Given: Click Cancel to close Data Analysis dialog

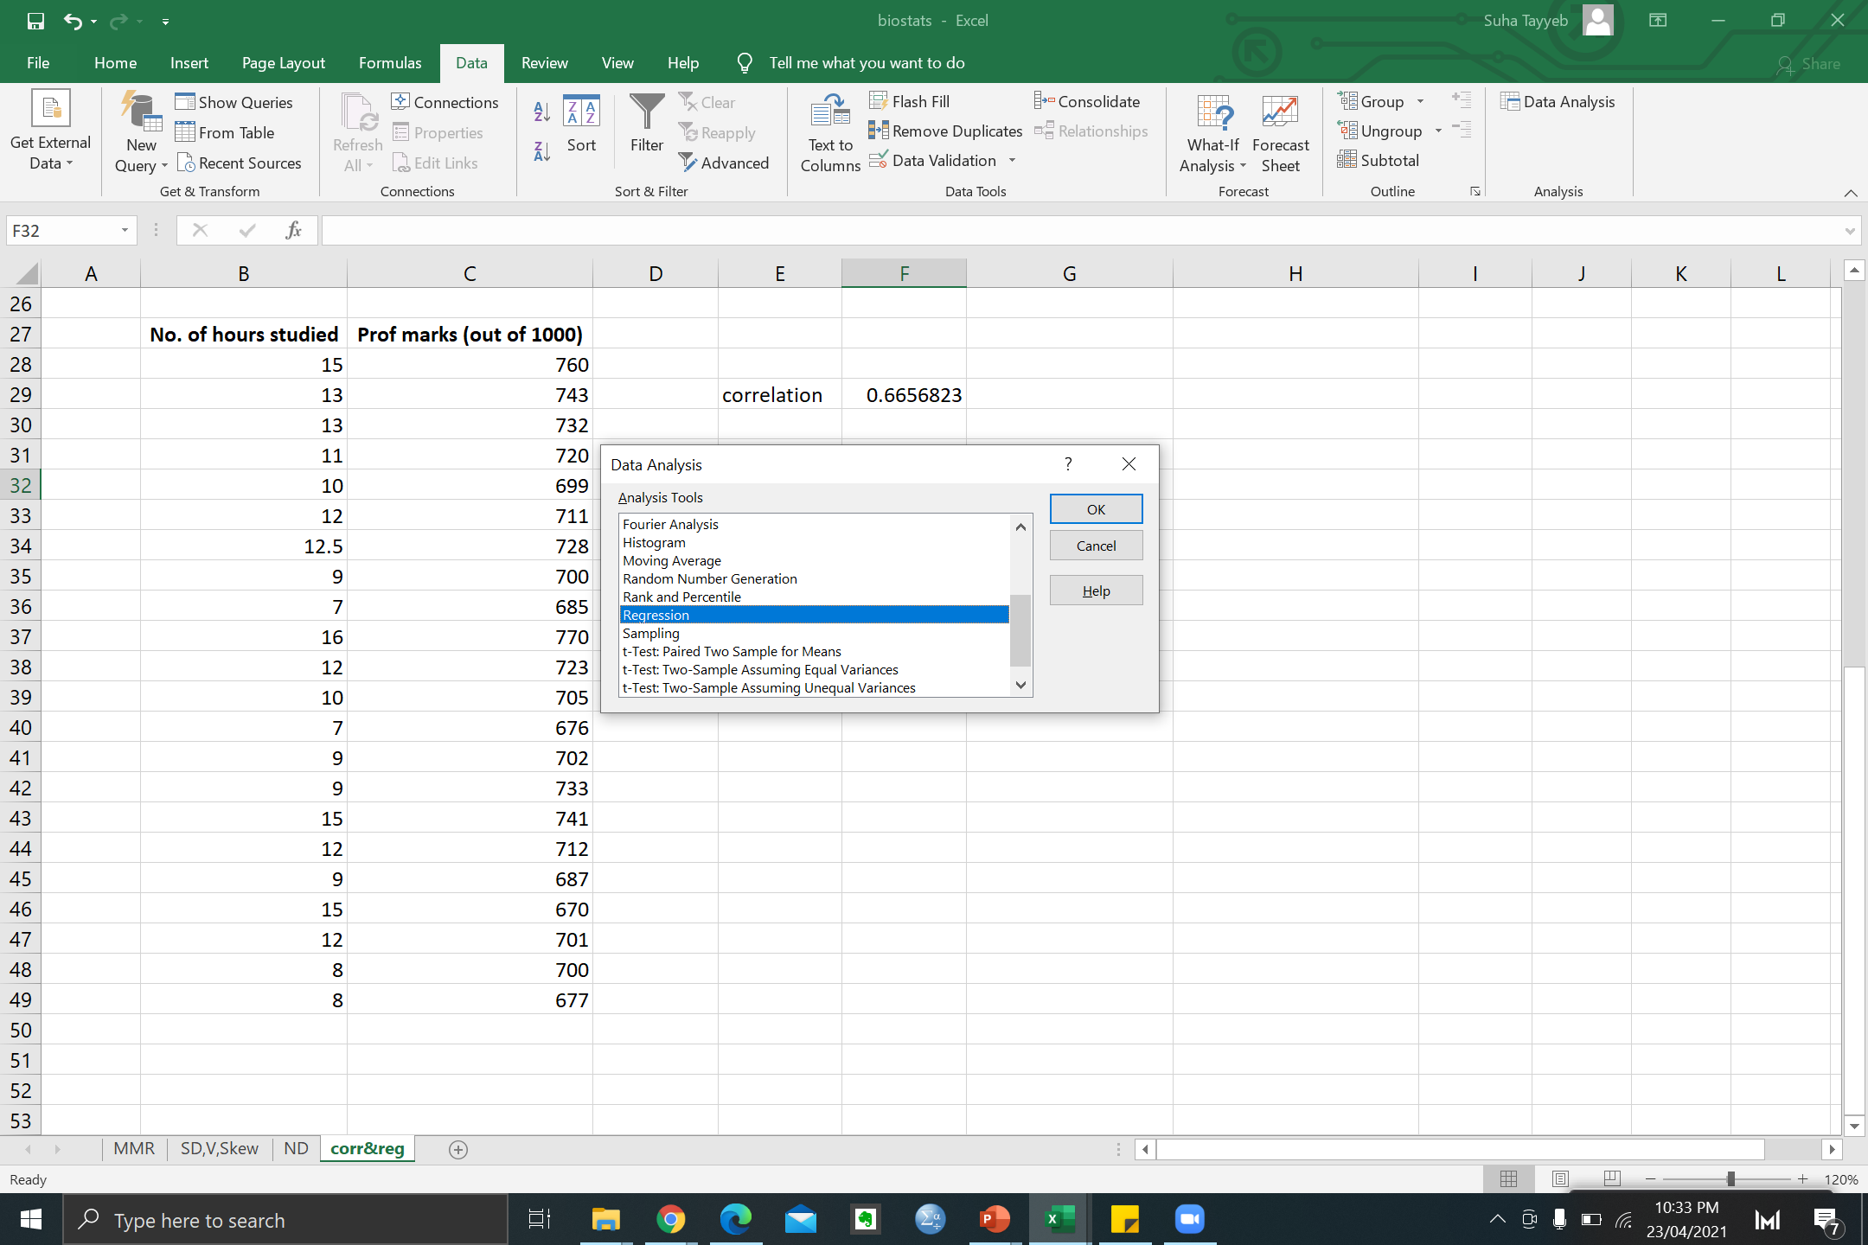Looking at the screenshot, I should [x=1097, y=545].
